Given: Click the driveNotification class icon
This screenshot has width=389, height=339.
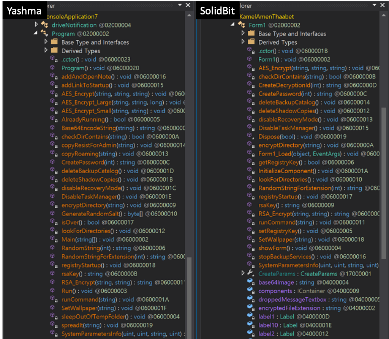Looking at the screenshot, I should 45,24.
